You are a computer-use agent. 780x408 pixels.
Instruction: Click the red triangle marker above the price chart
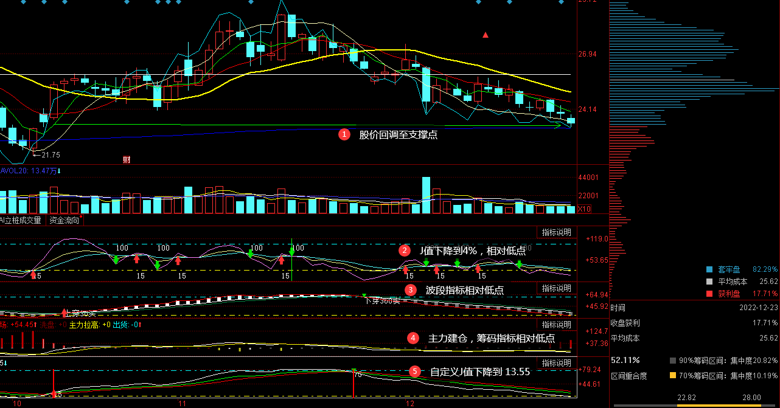pos(486,35)
